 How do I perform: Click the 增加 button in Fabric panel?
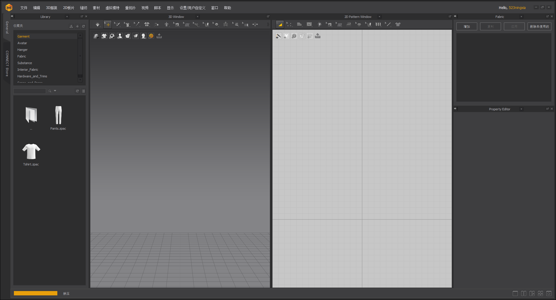pos(467,26)
